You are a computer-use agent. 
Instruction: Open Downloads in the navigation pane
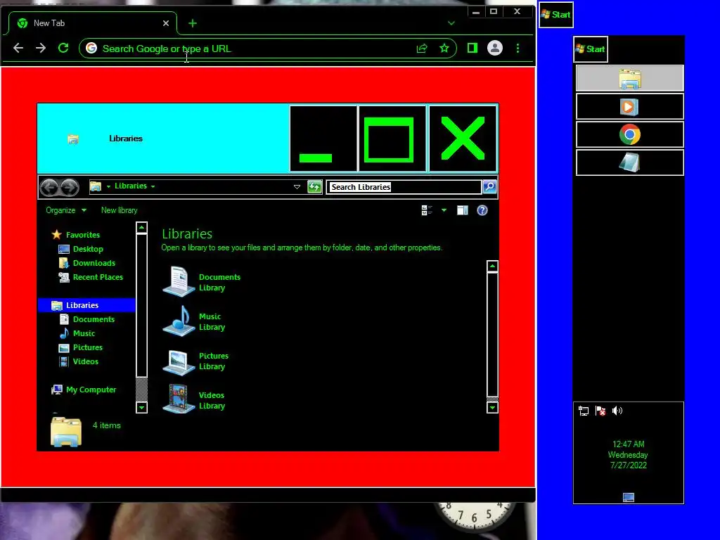[94, 263]
